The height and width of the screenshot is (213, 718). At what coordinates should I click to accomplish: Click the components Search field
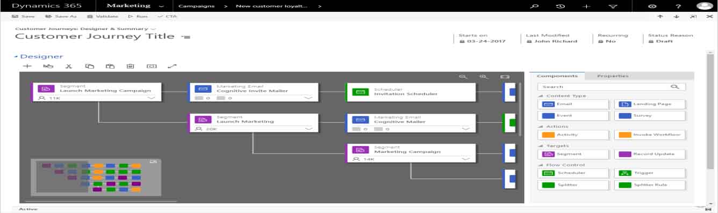click(x=612, y=86)
